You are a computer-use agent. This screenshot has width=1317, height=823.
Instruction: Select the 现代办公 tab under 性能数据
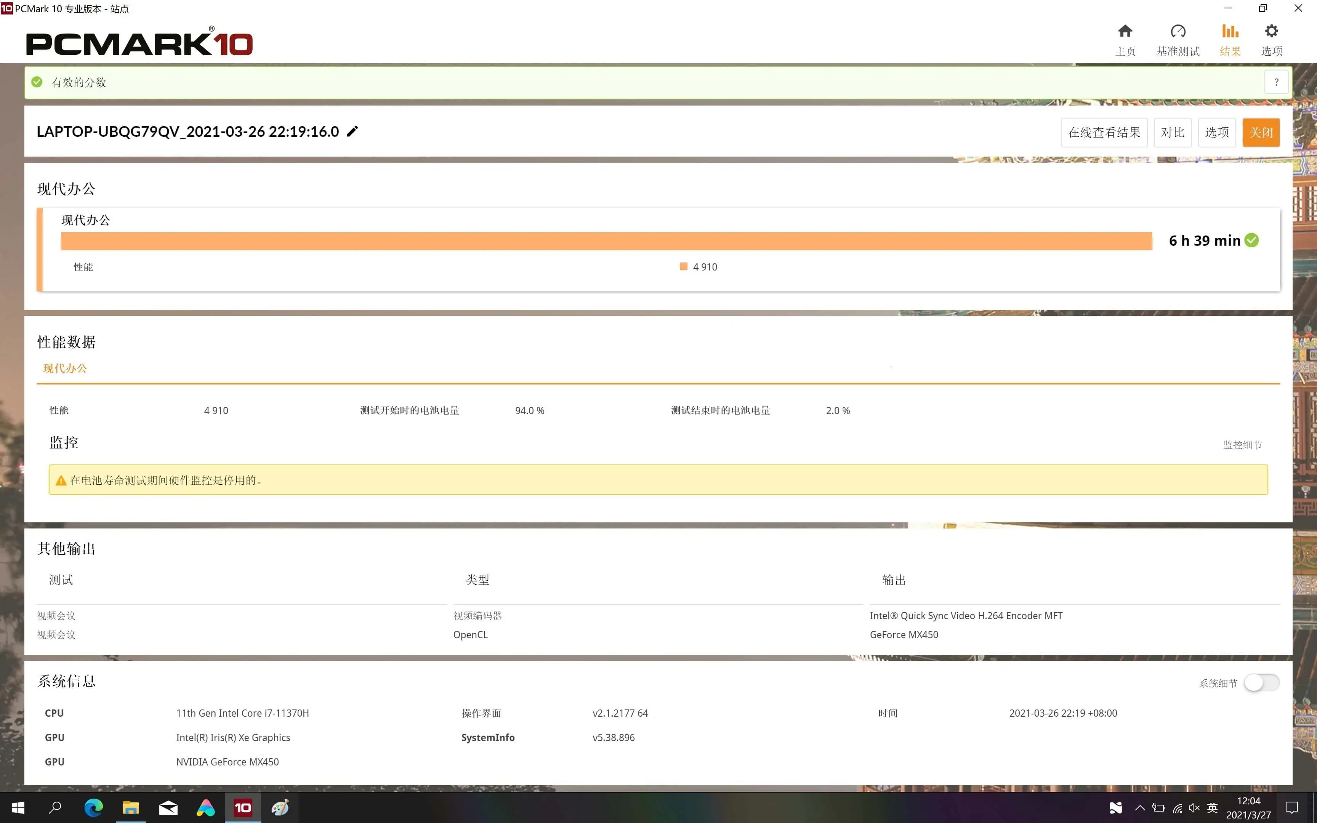coord(65,368)
